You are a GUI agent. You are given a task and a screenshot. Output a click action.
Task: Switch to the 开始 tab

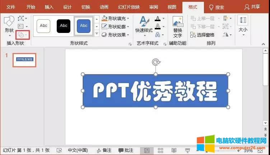pyautogui.click(x=31, y=7)
